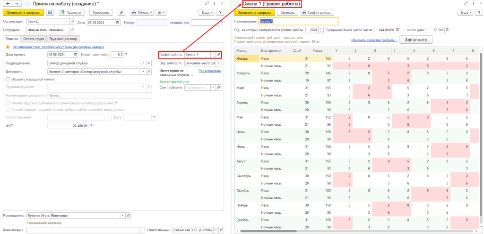Increase year with the stepper arrows

pos(321,29)
